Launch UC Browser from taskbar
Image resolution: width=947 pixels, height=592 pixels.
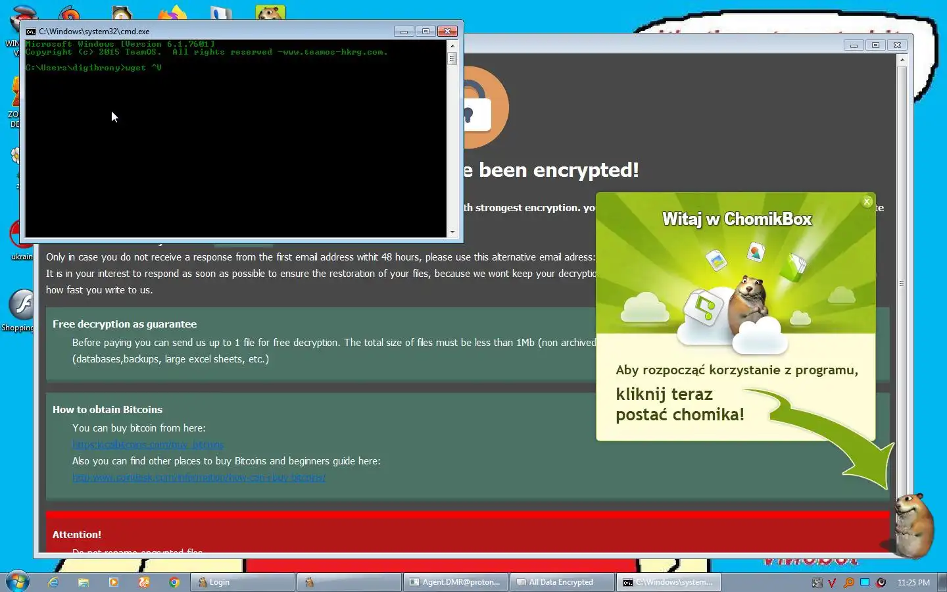(x=144, y=582)
